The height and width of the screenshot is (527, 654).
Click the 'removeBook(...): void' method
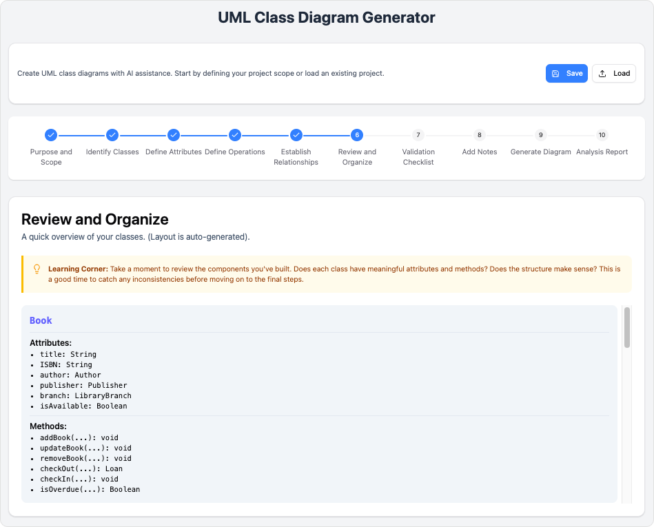click(x=85, y=459)
